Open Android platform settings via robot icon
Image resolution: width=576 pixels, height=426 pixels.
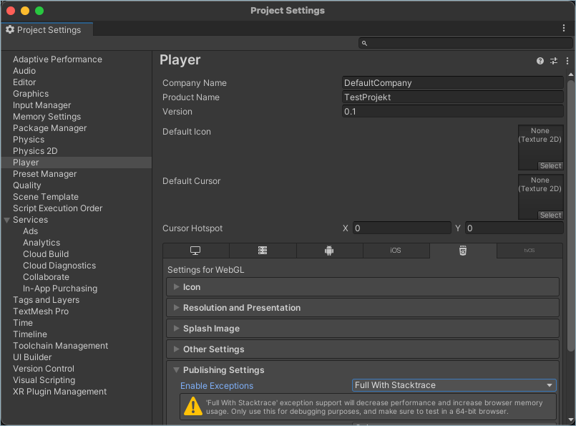328,250
